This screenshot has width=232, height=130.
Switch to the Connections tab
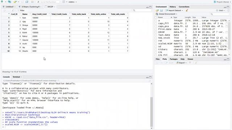click(x=184, y=7)
